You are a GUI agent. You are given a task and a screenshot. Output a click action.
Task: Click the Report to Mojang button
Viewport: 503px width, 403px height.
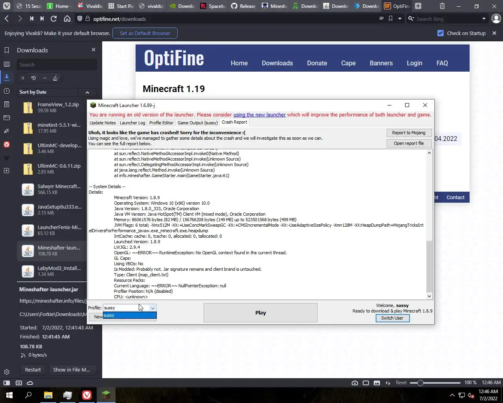409,133
